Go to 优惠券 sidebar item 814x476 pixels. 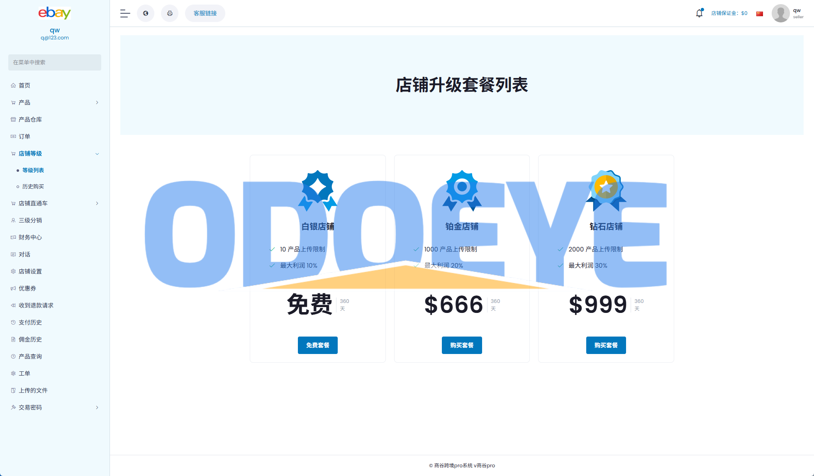[x=27, y=288]
